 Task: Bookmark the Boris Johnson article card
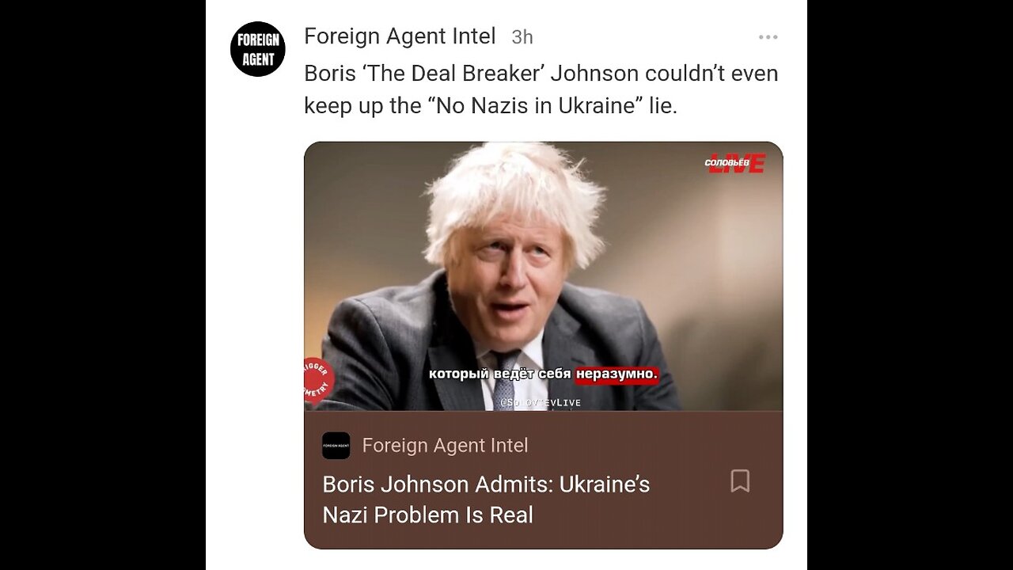740,481
